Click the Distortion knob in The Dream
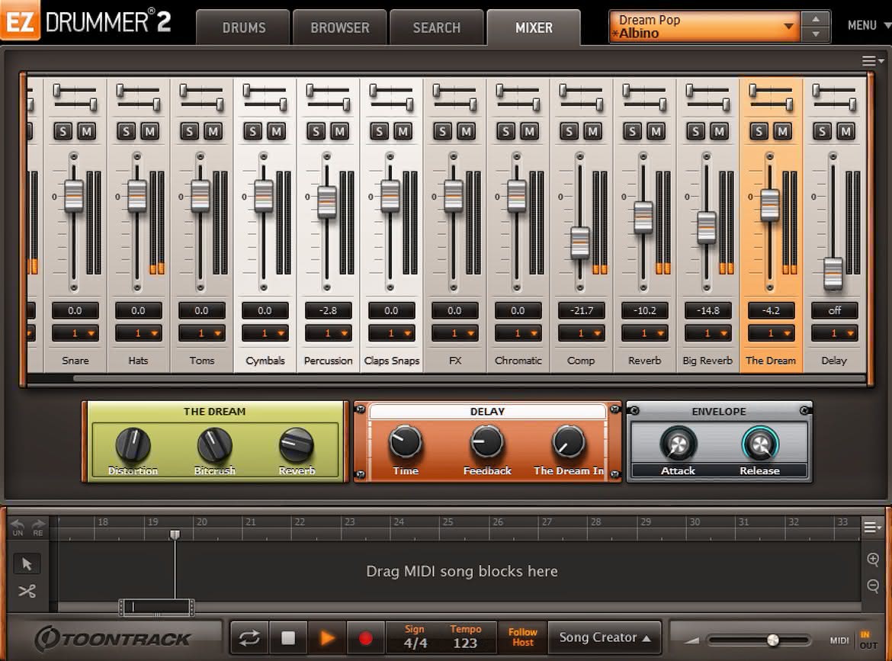 coord(133,444)
